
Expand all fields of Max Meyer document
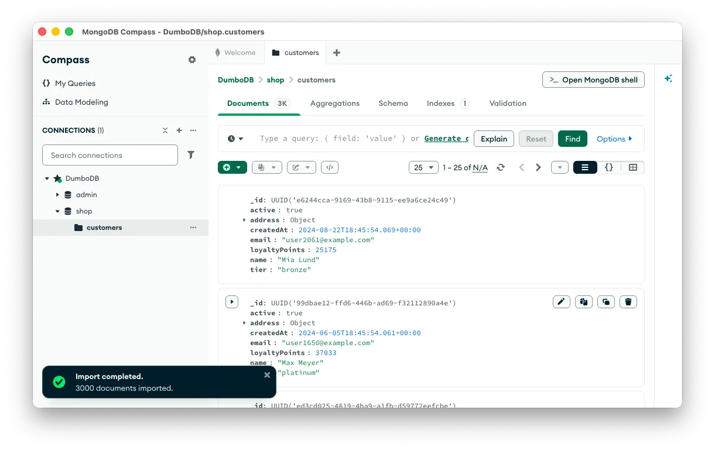(232, 302)
